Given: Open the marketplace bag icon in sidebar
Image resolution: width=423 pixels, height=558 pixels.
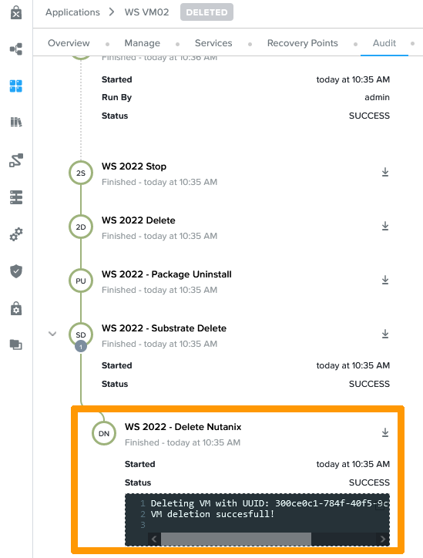Looking at the screenshot, I should (16, 12).
